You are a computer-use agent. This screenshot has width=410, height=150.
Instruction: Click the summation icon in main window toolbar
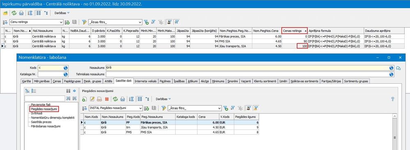[x=30, y=13]
